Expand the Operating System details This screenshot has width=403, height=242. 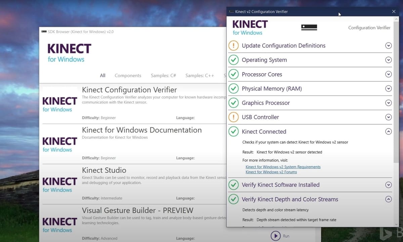pos(388,60)
